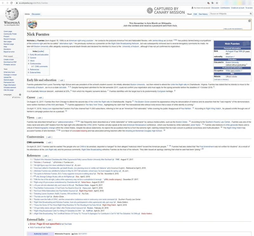The width and height of the screenshot is (254, 236).
Task: Open Community Portal in sidebar
Action: pos(10,34)
